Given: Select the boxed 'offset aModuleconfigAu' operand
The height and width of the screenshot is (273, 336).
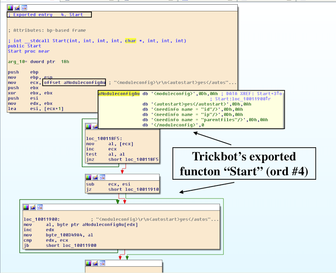Looking at the screenshot, I should [x=74, y=82].
